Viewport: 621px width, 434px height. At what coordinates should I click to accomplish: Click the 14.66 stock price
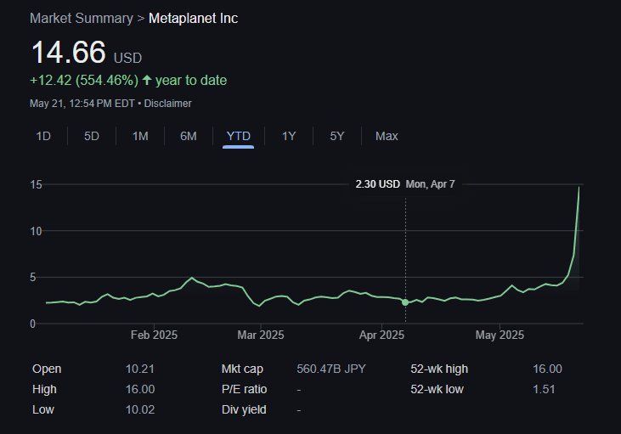68,53
